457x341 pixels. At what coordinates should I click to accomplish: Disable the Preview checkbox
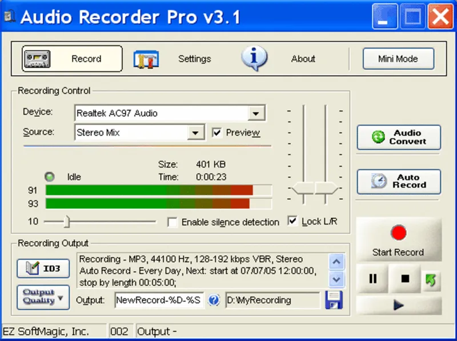tap(218, 132)
